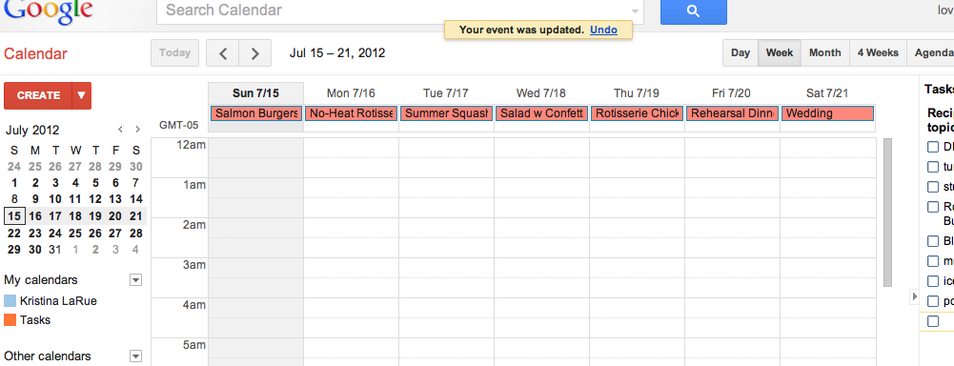Image resolution: width=954 pixels, height=366 pixels.
Task: Click the red CREATE button
Action: pos(38,95)
